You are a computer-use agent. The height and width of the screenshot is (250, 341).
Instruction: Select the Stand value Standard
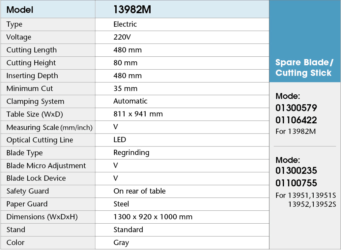tap(128, 230)
